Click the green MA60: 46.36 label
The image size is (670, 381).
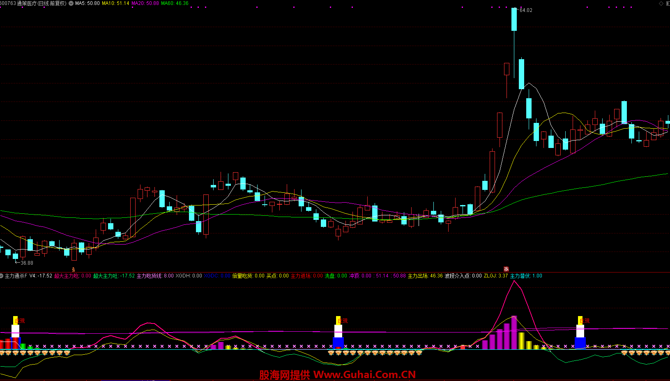point(175,3)
